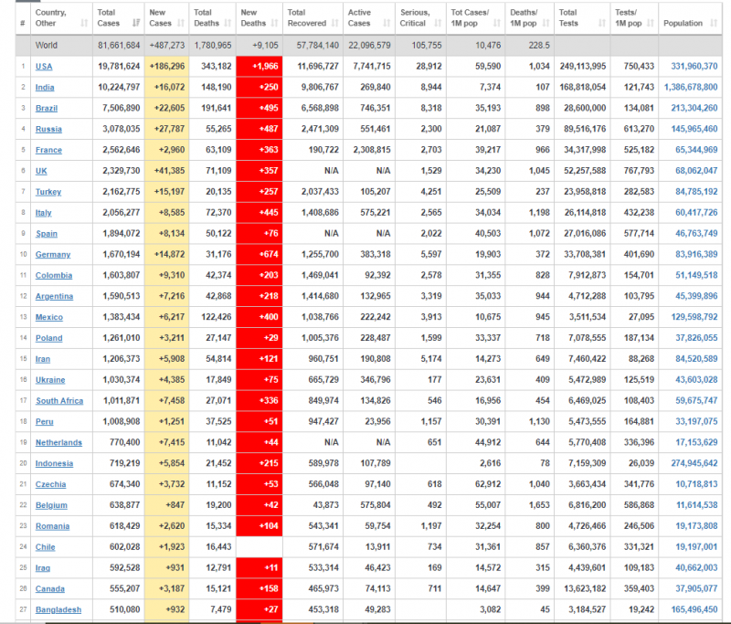Open the Brazil country link
This screenshot has width=731, height=624.
(47, 109)
